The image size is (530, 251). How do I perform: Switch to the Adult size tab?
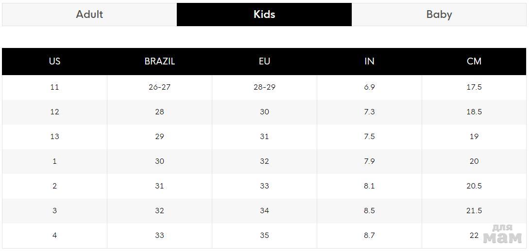(x=89, y=15)
